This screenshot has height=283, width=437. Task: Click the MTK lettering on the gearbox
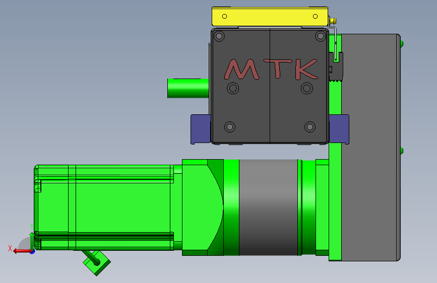271,69
